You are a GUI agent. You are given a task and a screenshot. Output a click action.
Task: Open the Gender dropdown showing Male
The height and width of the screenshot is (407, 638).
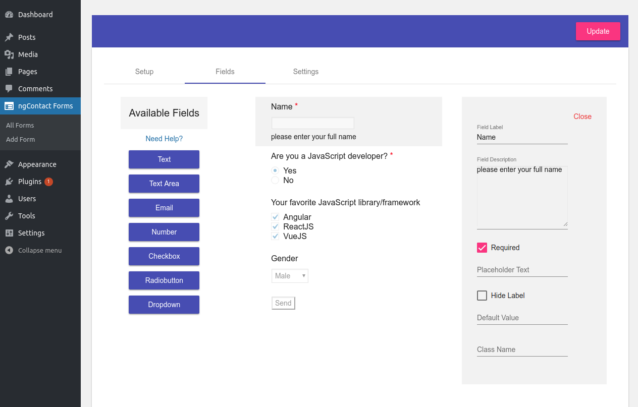(290, 276)
